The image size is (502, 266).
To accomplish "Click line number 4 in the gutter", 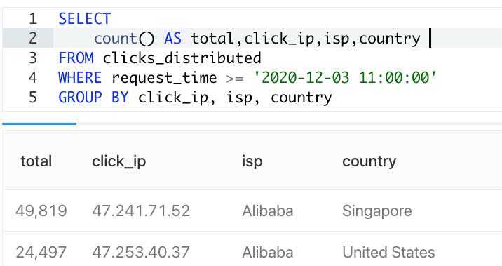I will pos(33,78).
